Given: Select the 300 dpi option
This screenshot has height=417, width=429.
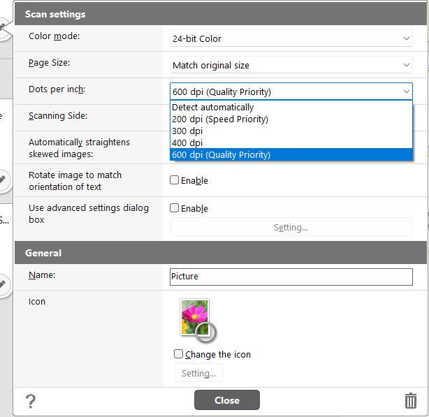Looking at the screenshot, I should (x=187, y=131).
